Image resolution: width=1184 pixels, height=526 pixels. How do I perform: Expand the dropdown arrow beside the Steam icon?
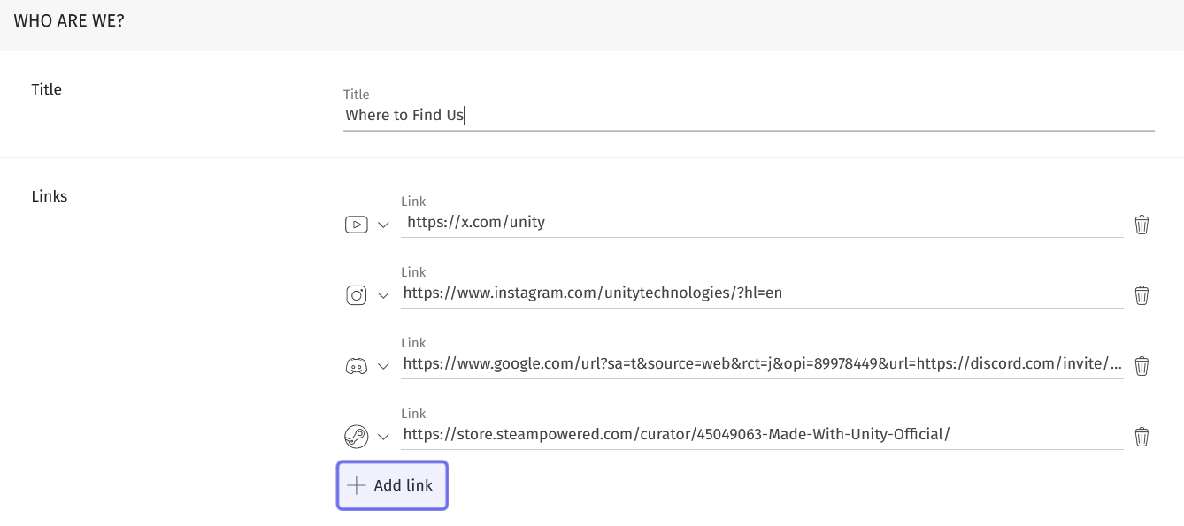(x=383, y=437)
